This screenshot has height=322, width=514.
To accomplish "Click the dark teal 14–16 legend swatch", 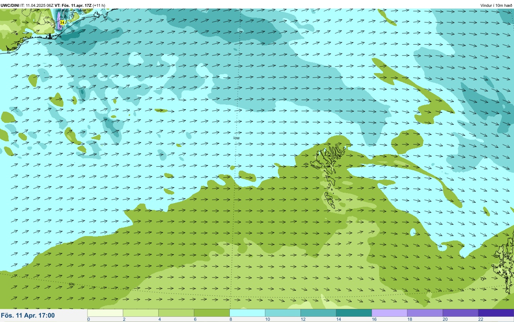I will point(354,313).
